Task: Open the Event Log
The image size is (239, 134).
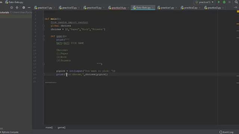Action: (x=226, y=132)
